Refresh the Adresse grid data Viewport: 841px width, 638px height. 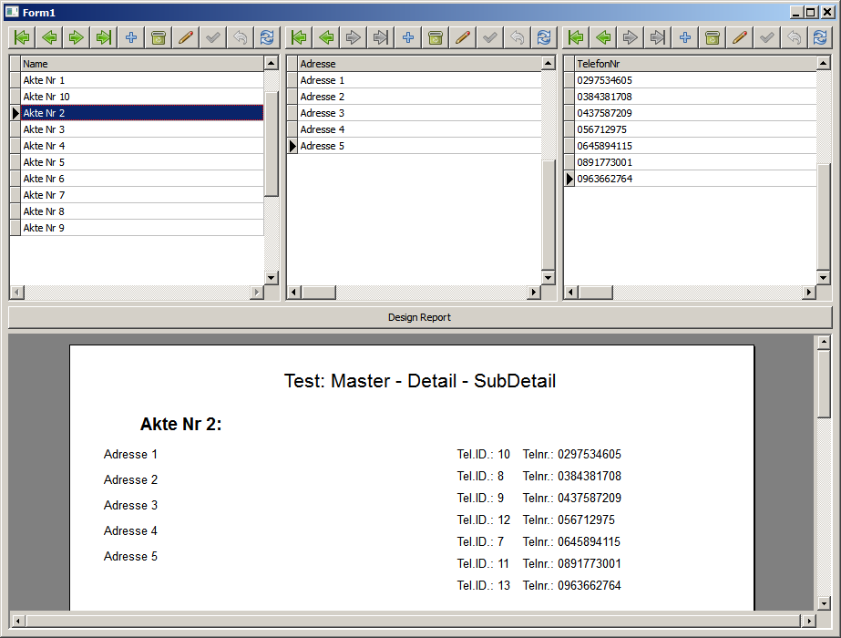(544, 37)
